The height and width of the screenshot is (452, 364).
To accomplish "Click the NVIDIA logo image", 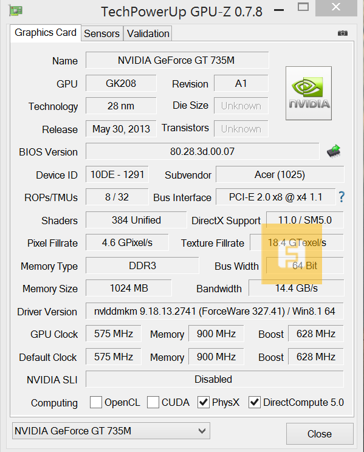I will coord(309,93).
